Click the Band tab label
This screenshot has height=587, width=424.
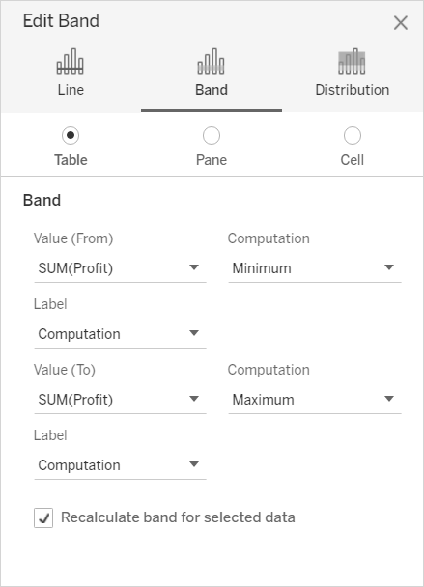[x=212, y=90]
